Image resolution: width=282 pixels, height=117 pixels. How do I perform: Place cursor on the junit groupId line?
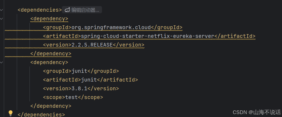(81, 71)
